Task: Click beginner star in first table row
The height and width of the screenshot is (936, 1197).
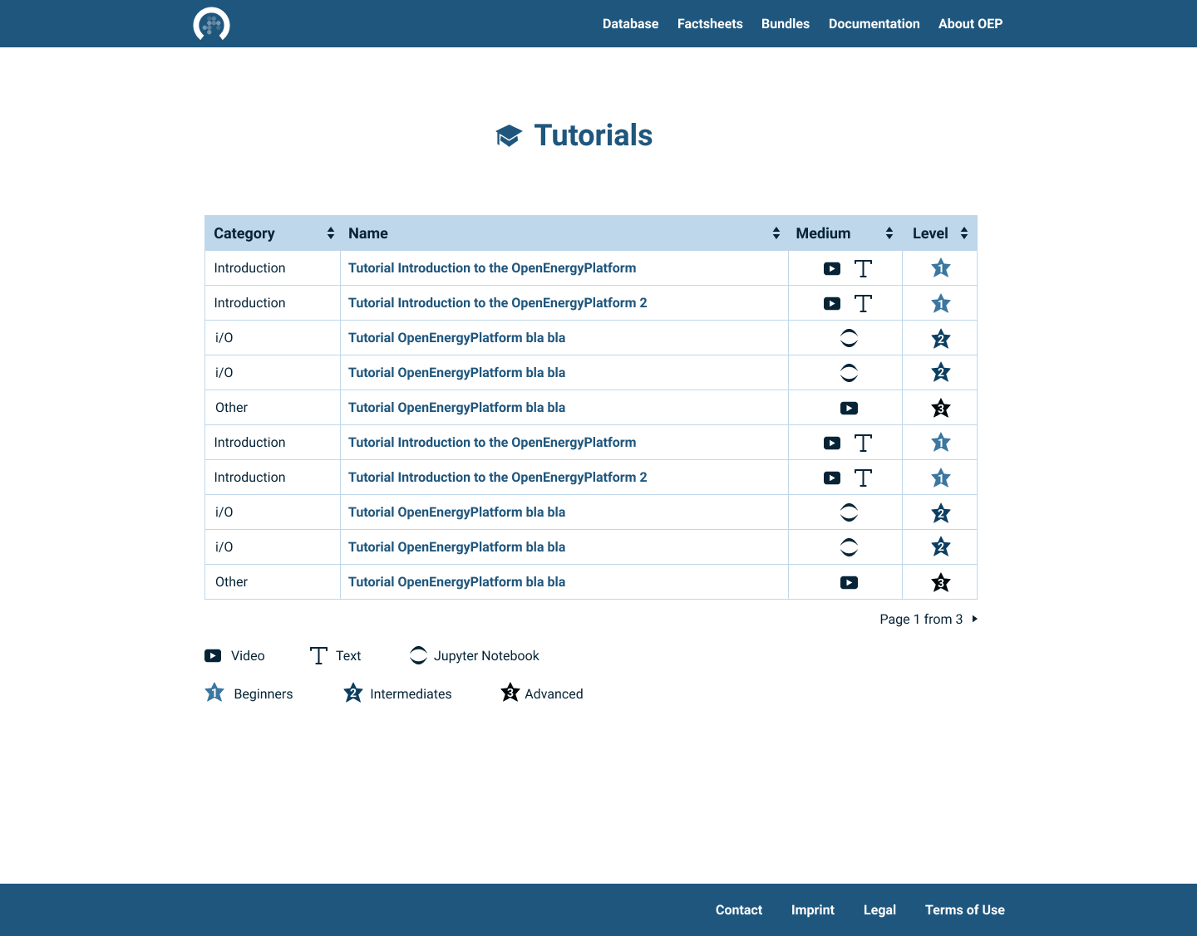Action: (940, 268)
